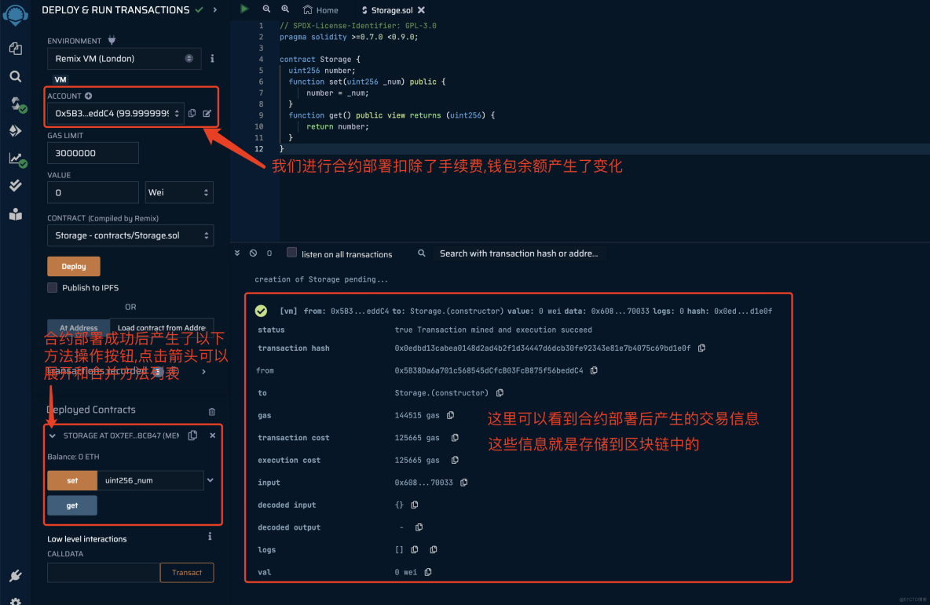
Task: Click the green transaction success checkmark
Action: pos(261,311)
